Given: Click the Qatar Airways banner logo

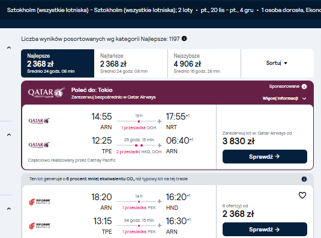Looking at the screenshot, I should tap(46, 93).
